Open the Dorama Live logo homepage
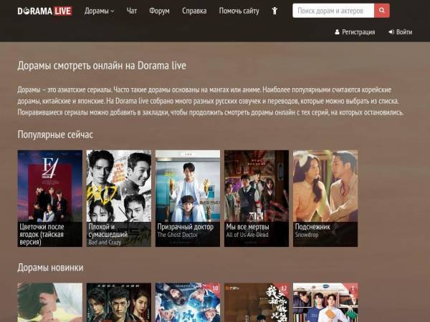 pyautogui.click(x=44, y=11)
